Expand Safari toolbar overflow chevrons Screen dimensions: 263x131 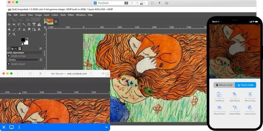[x=103, y=74]
